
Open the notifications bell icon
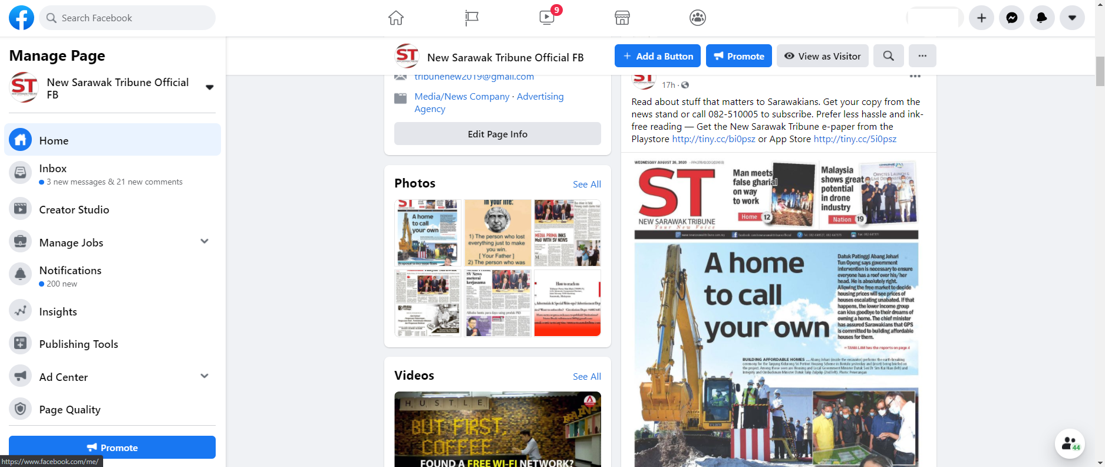pyautogui.click(x=1042, y=18)
